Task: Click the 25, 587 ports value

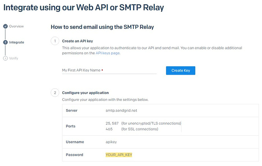Action: [112, 123]
